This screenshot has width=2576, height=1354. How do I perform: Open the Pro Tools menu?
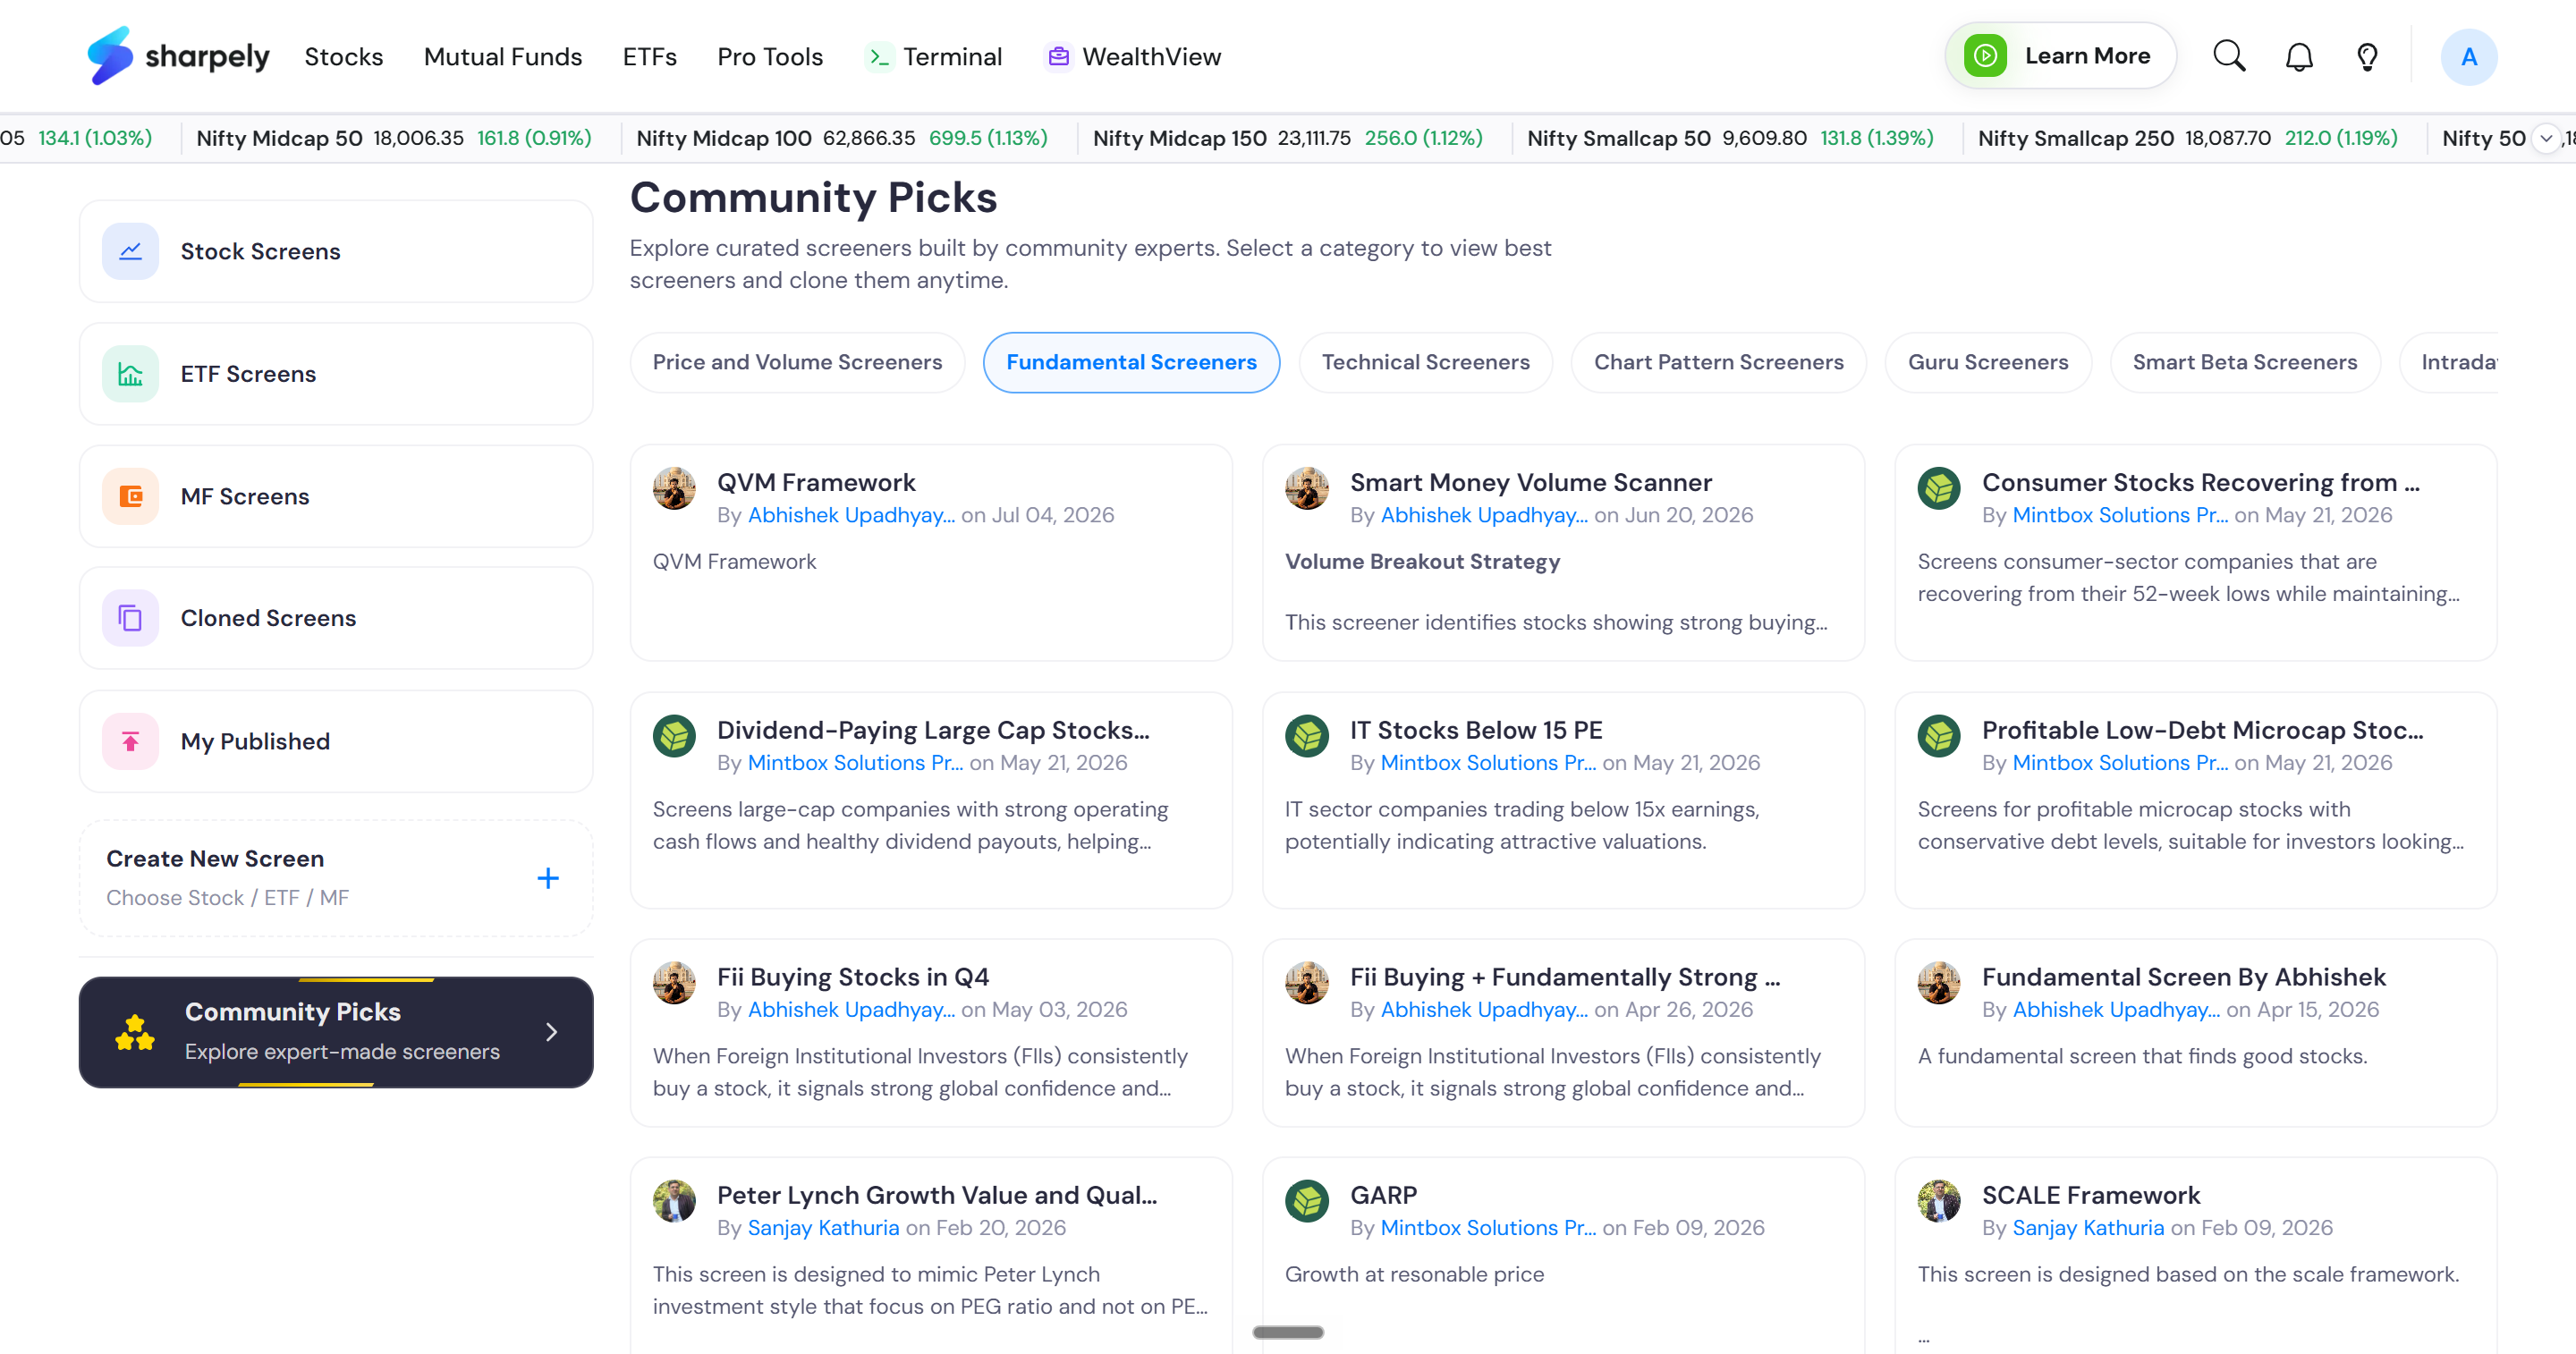[770, 57]
